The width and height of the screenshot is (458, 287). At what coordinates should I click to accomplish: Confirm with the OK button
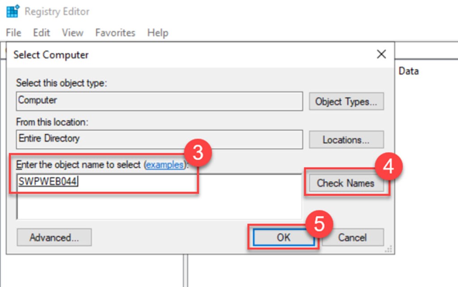pos(283,237)
